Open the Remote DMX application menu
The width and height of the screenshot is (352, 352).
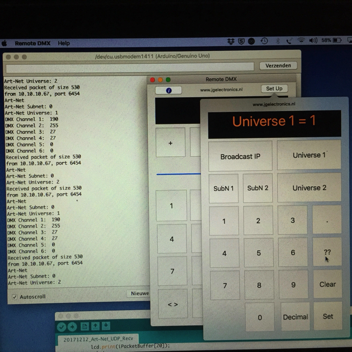click(32, 43)
